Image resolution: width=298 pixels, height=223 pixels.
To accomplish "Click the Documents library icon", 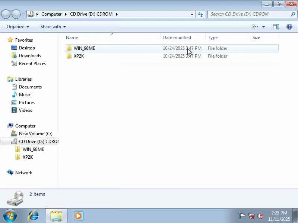I will [14, 87].
